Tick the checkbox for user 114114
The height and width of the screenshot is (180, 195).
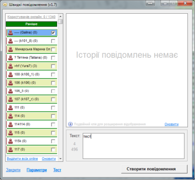(x=53, y=125)
